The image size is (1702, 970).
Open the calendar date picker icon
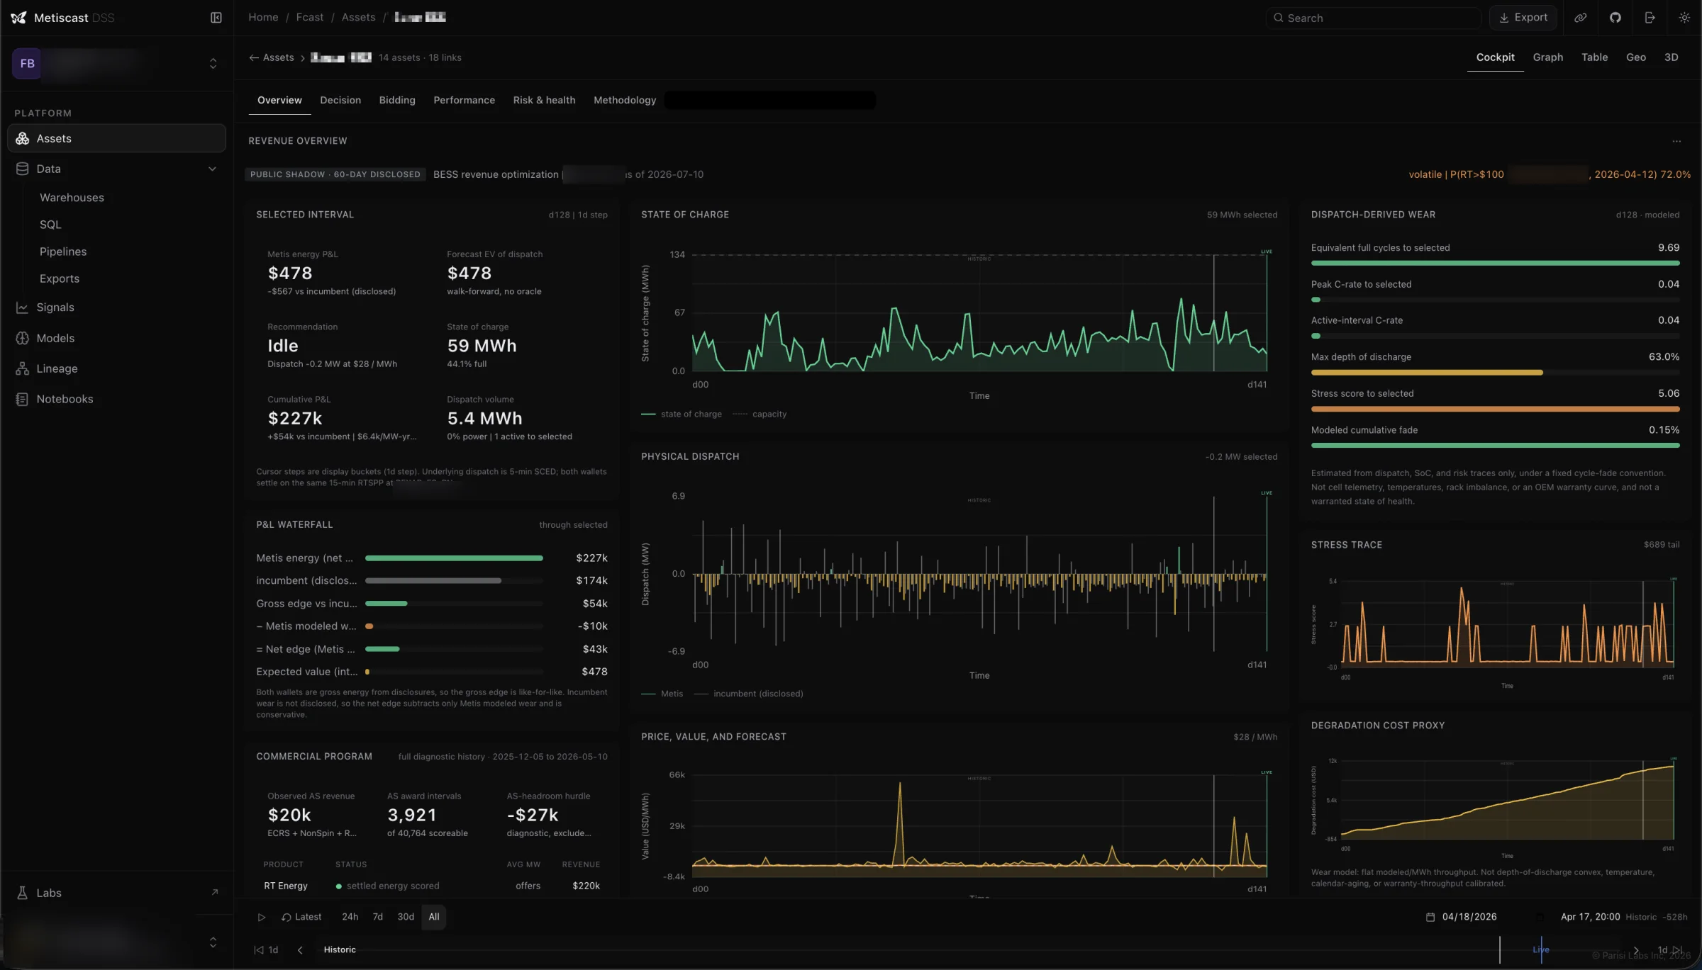coord(1430,917)
